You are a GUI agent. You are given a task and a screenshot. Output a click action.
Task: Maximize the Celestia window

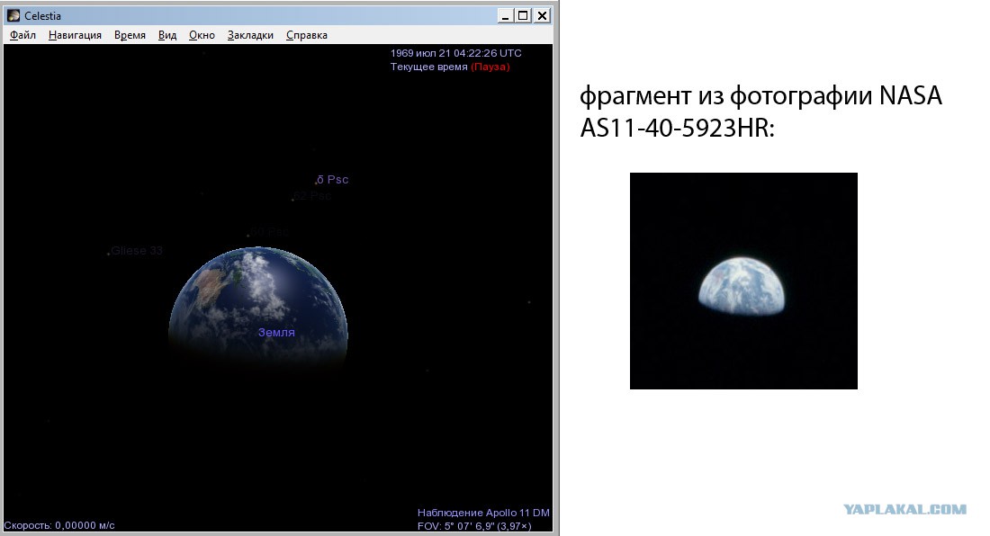pos(524,16)
